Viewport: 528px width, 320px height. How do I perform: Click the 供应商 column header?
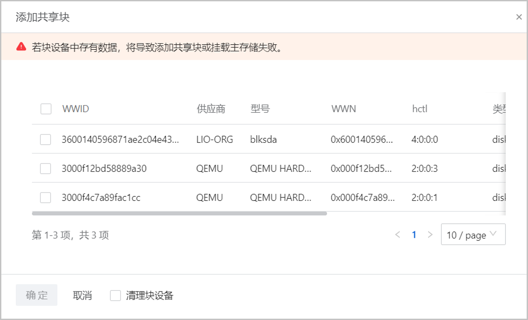(211, 109)
